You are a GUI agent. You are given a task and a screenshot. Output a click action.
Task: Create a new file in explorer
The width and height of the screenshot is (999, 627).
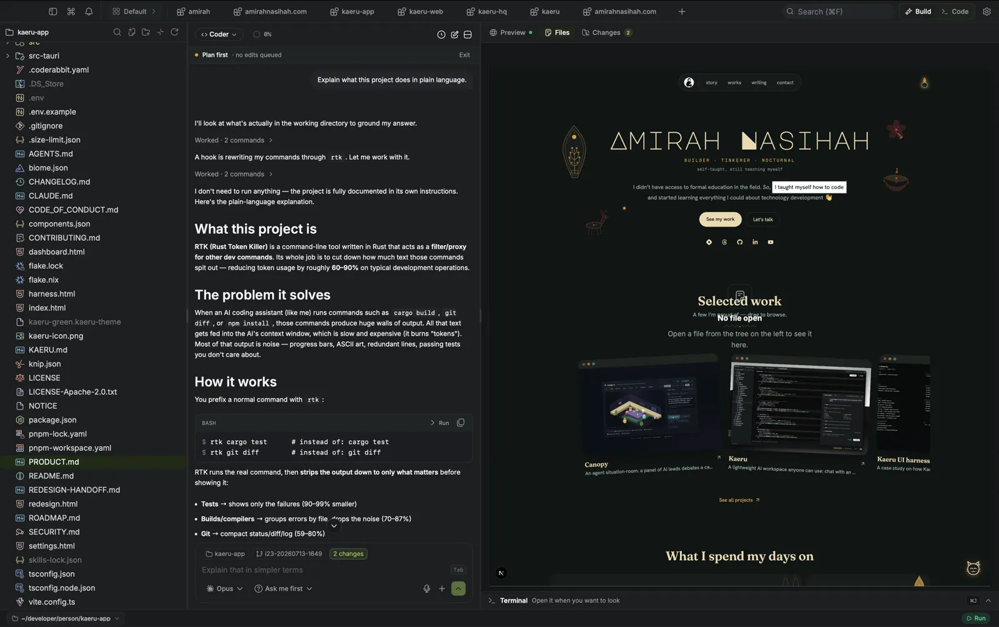[132, 32]
